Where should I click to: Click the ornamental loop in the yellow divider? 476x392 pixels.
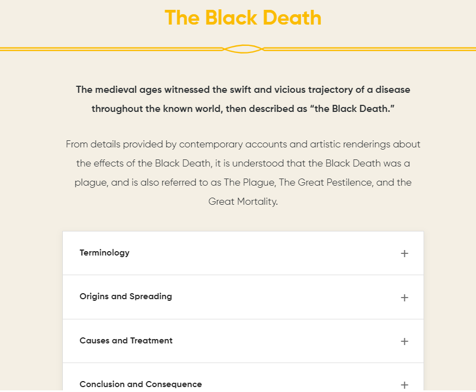243,49
